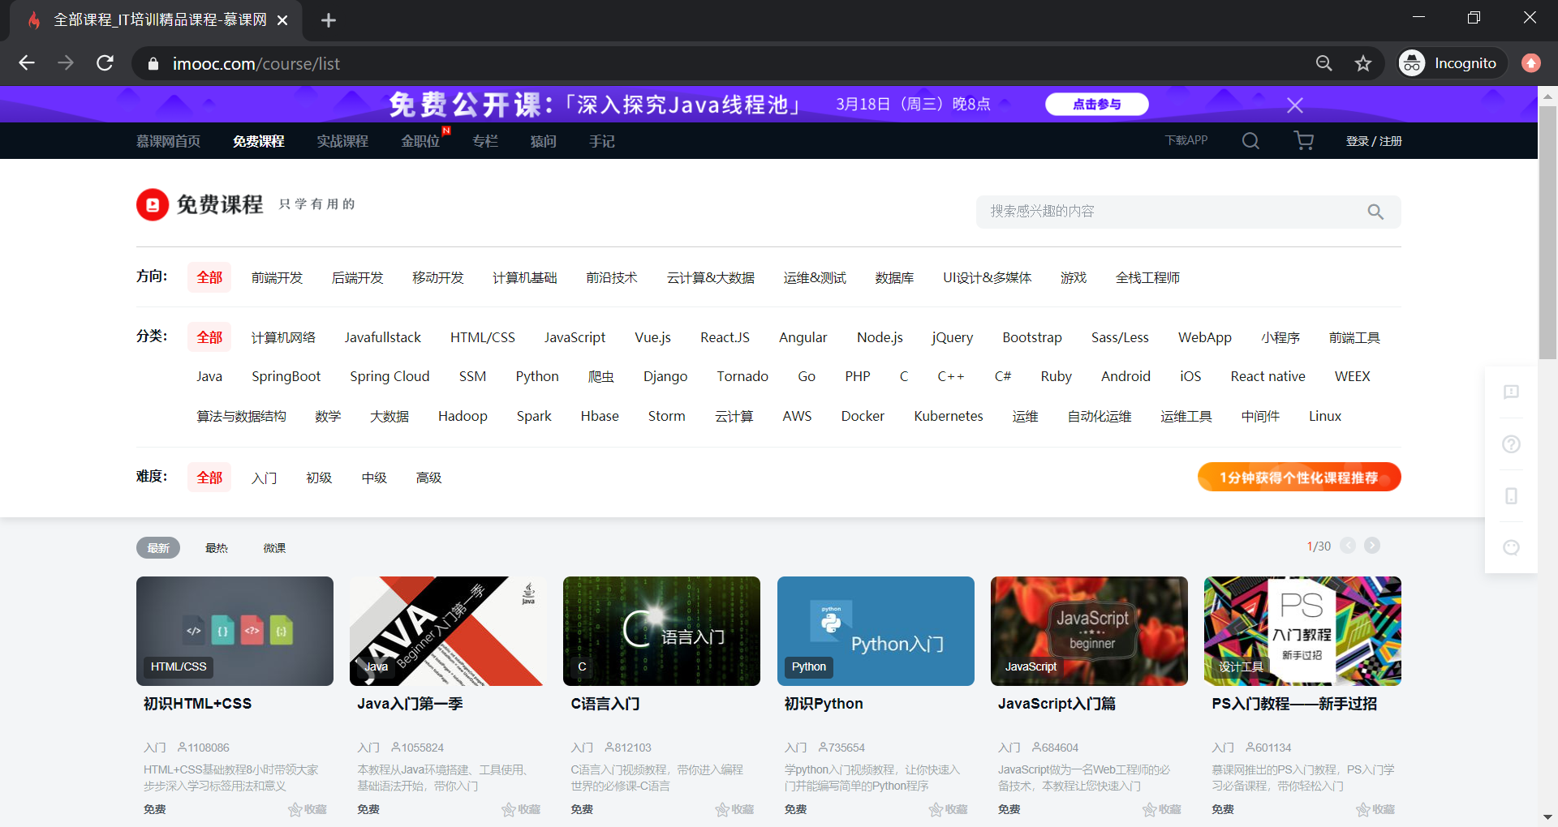Set difficulty to 中级

374,478
